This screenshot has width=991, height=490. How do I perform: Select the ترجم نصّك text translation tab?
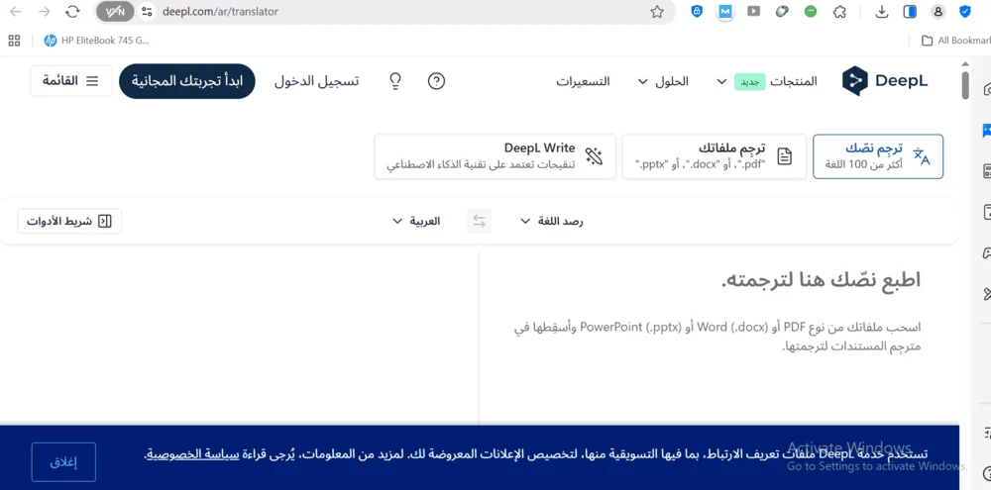pos(878,156)
